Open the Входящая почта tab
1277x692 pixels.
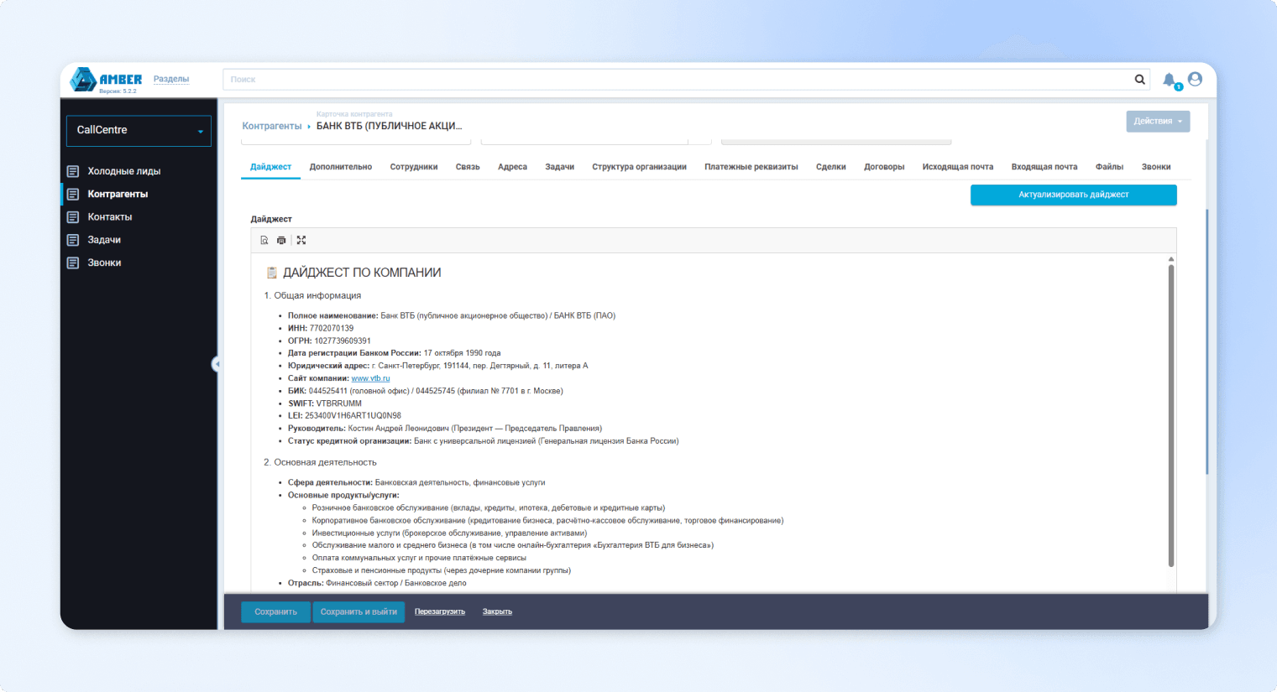[x=1044, y=167]
